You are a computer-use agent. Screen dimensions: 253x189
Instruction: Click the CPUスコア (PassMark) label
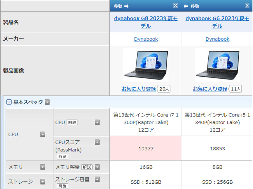click(69, 146)
